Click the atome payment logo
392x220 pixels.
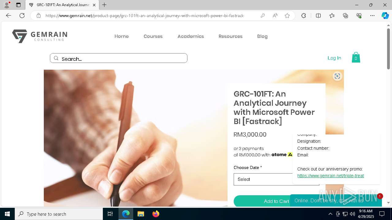(x=282, y=155)
